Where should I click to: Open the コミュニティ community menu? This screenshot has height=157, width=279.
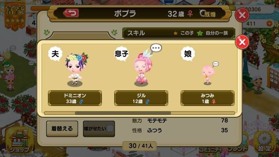pyautogui.click(x=211, y=149)
